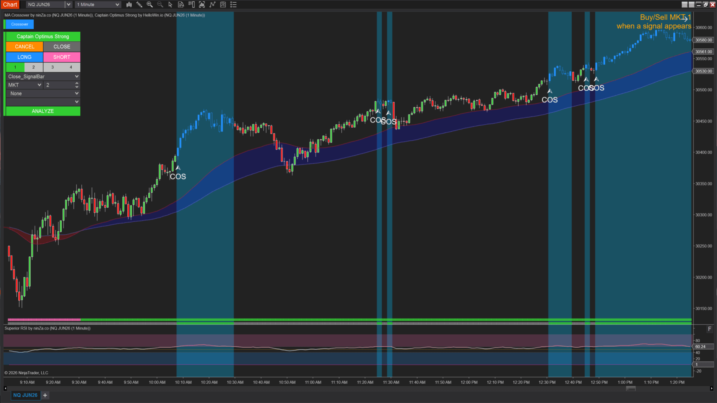Minimize the chart window

point(698,4)
